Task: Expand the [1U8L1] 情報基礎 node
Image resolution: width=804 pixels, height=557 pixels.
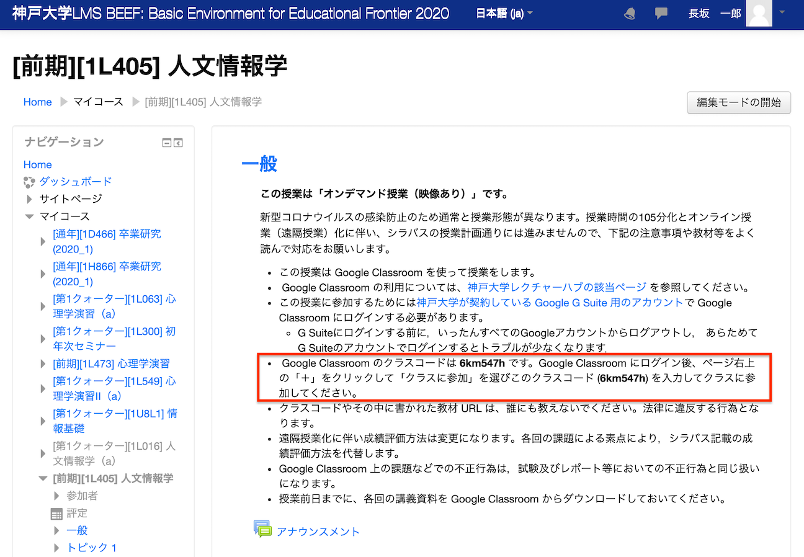Action: coord(43,421)
